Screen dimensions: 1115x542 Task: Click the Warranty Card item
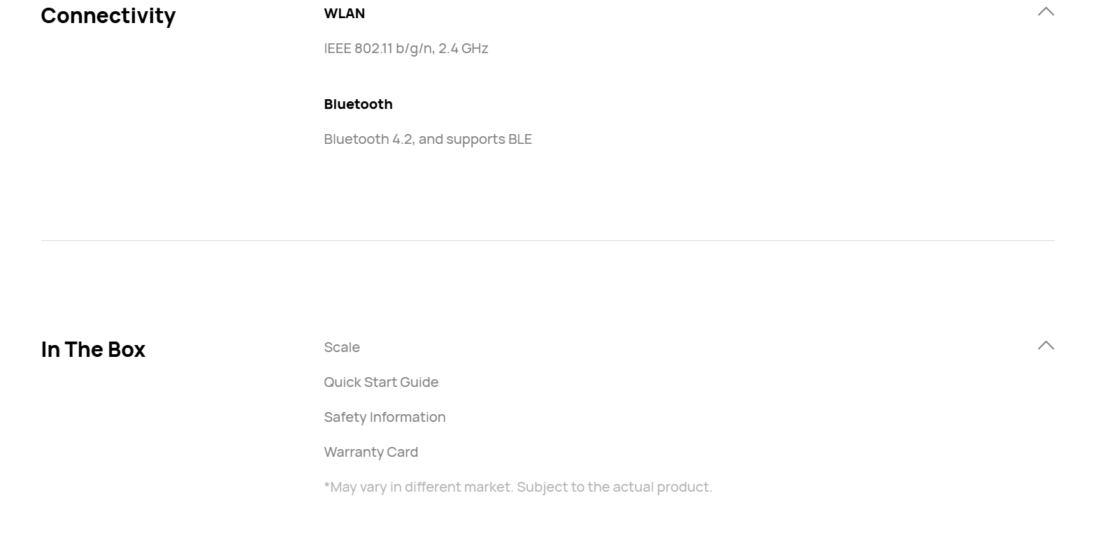pos(371,452)
